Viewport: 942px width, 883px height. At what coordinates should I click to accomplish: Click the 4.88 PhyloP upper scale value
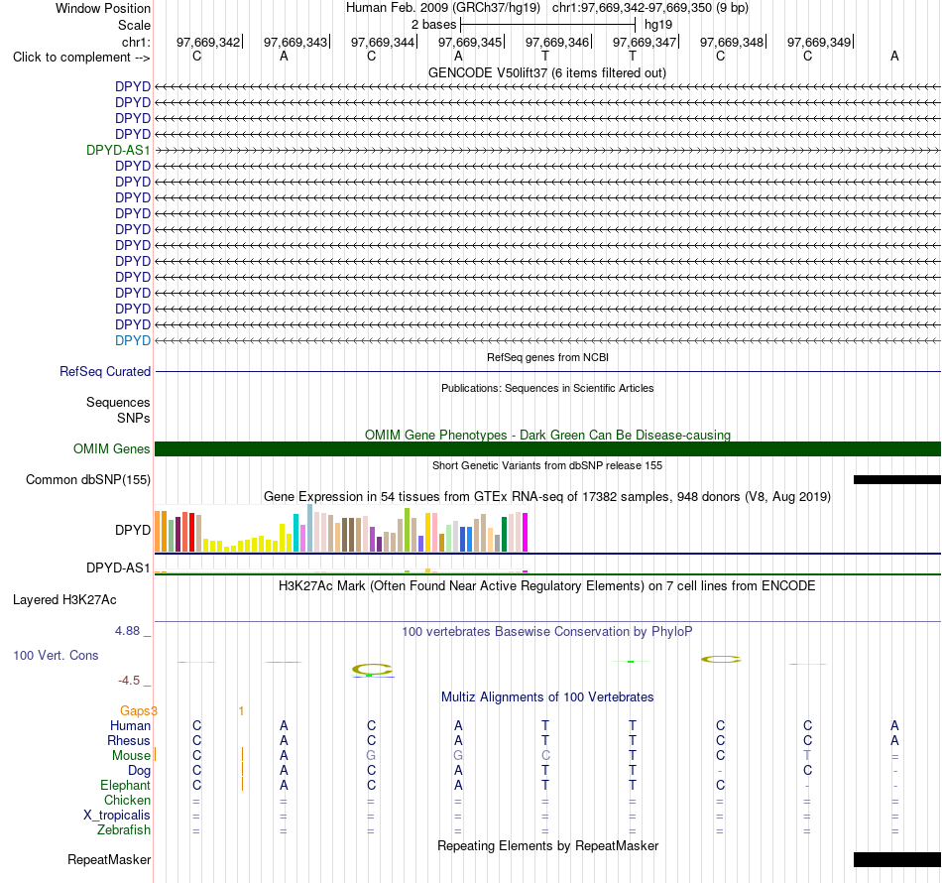(127, 631)
